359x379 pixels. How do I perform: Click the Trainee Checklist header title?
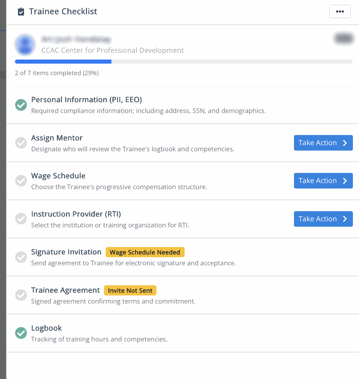click(x=63, y=11)
